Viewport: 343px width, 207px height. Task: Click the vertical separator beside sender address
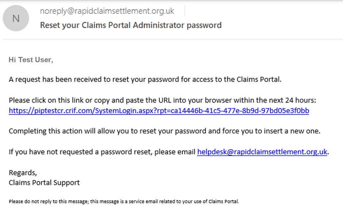(185, 11)
